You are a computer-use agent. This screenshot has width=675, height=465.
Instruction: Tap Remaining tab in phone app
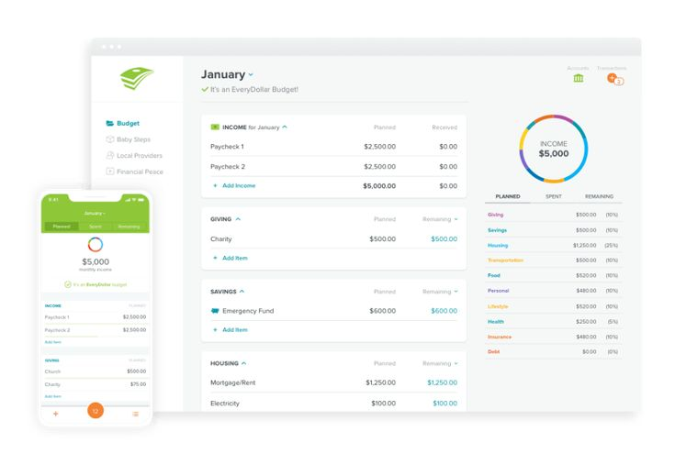[129, 227]
